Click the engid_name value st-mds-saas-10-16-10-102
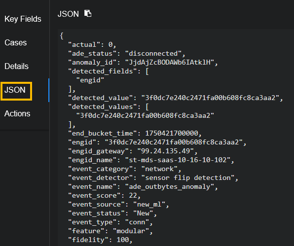This screenshot has width=294, height=246. [x=178, y=160]
